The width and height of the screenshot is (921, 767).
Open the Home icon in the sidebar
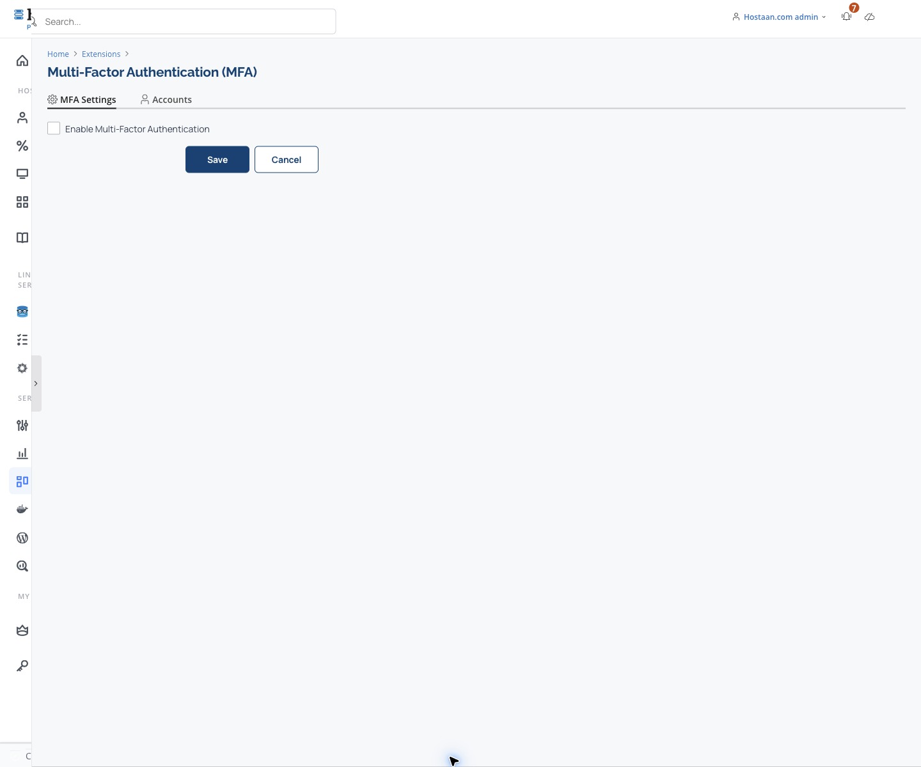pyautogui.click(x=22, y=61)
